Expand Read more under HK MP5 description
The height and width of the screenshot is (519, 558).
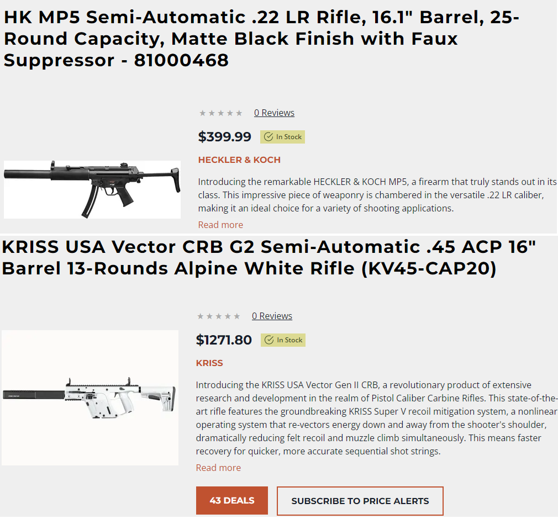coord(220,225)
